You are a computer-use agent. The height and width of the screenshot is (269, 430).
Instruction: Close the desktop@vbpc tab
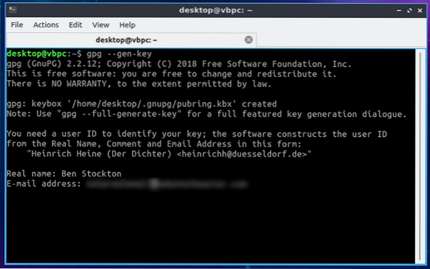(x=249, y=40)
